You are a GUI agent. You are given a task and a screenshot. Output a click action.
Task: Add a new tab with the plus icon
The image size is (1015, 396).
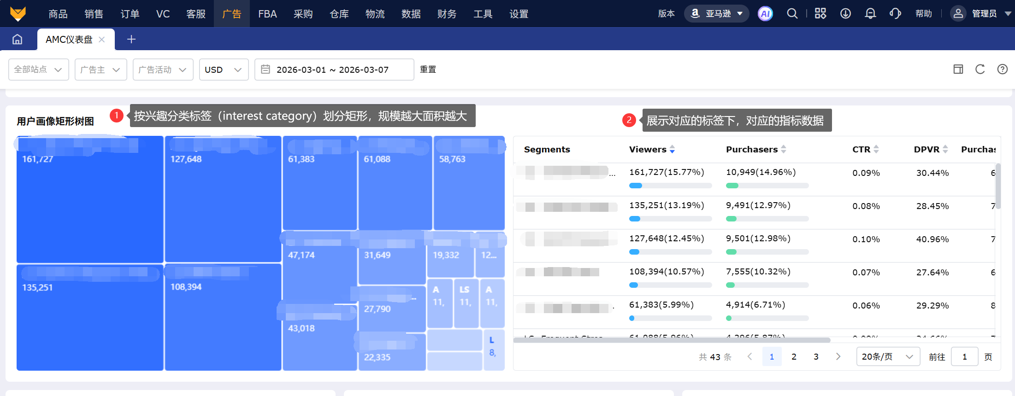tap(131, 40)
